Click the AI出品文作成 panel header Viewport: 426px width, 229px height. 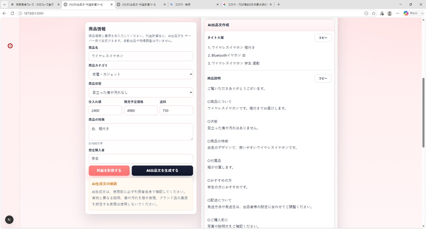pyautogui.click(x=269, y=25)
